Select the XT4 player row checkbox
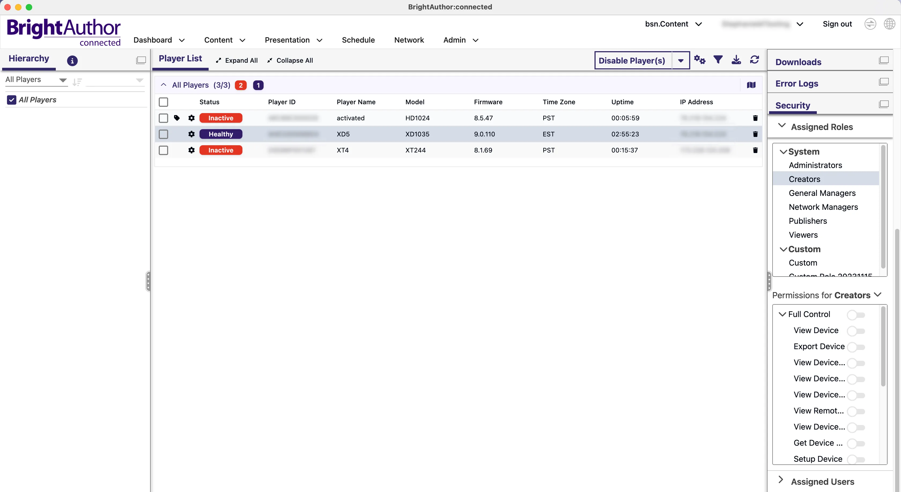This screenshot has width=901, height=492. [163, 150]
